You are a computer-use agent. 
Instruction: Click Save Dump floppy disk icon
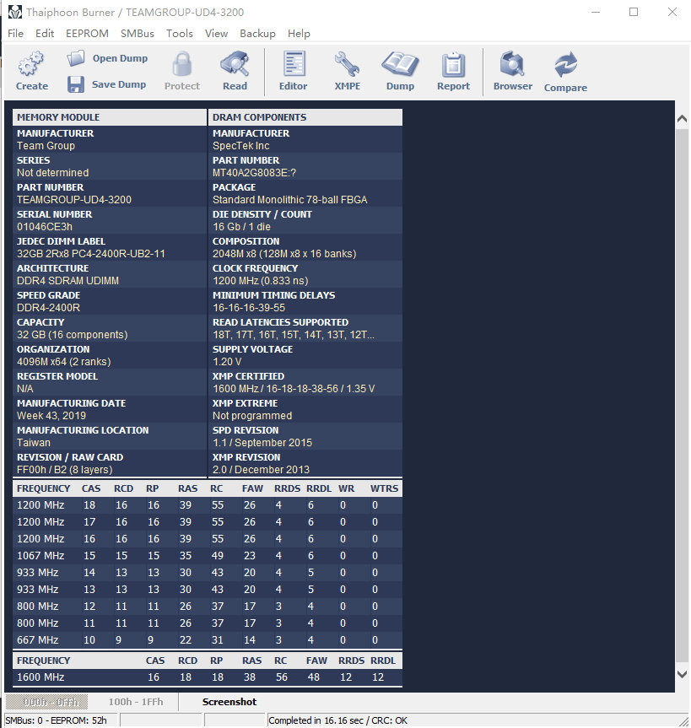(76, 84)
